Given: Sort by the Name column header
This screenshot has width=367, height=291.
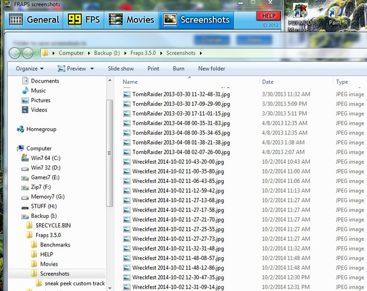Looking at the screenshot, I should 130,82.
